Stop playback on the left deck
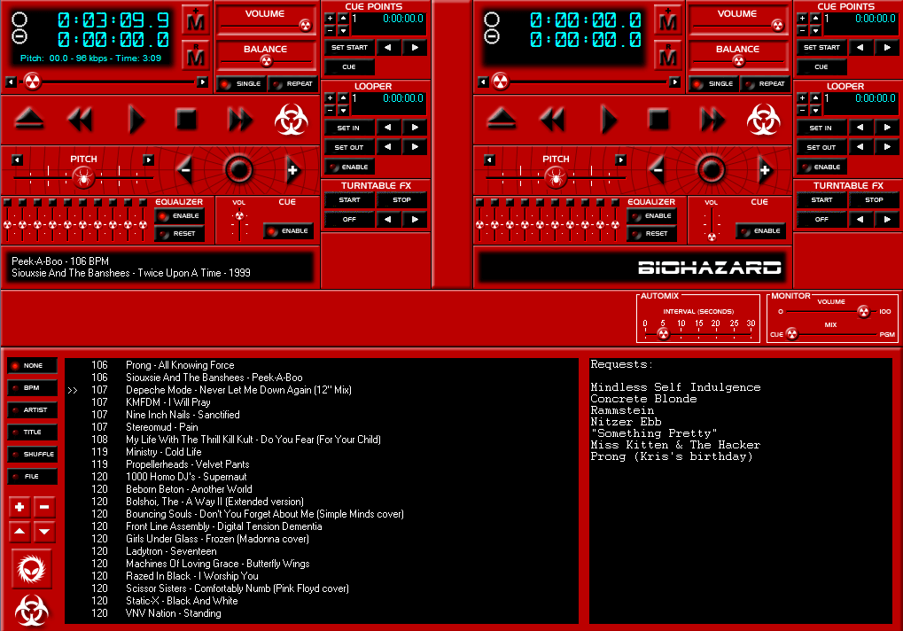The width and height of the screenshot is (903, 631). pyautogui.click(x=186, y=120)
